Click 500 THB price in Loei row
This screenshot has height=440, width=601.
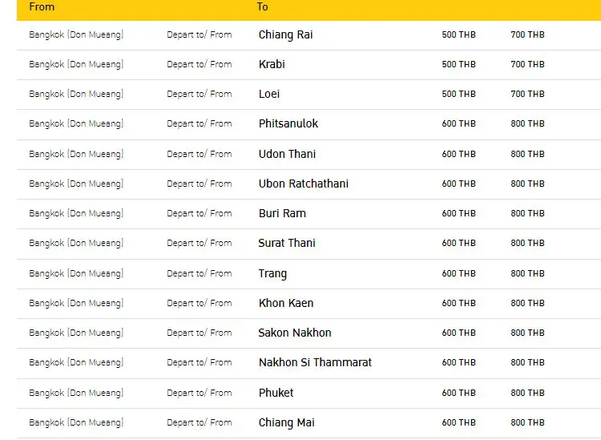[459, 95]
